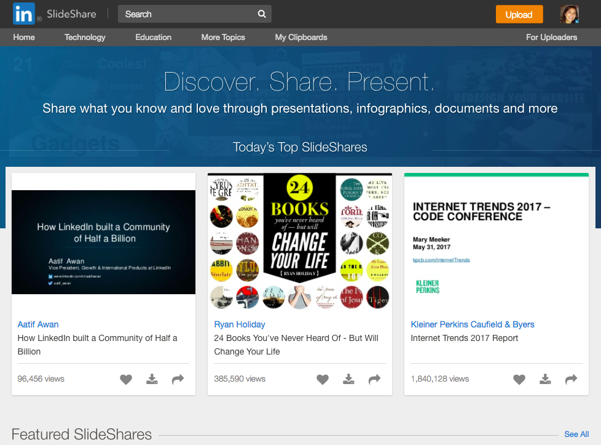Like the Internet Trends 2017 Report

(x=519, y=379)
